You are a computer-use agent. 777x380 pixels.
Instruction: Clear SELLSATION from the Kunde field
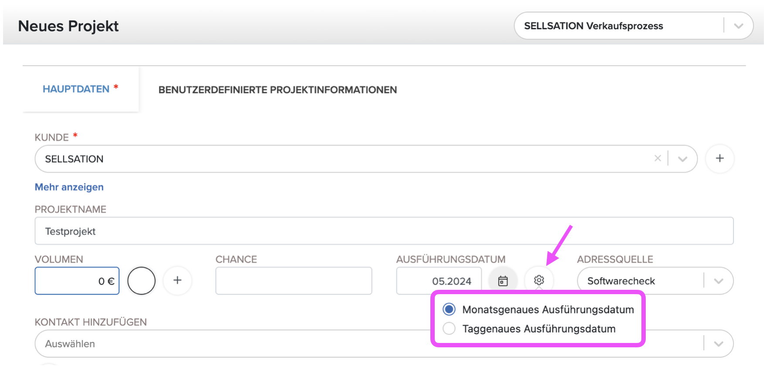click(x=658, y=159)
